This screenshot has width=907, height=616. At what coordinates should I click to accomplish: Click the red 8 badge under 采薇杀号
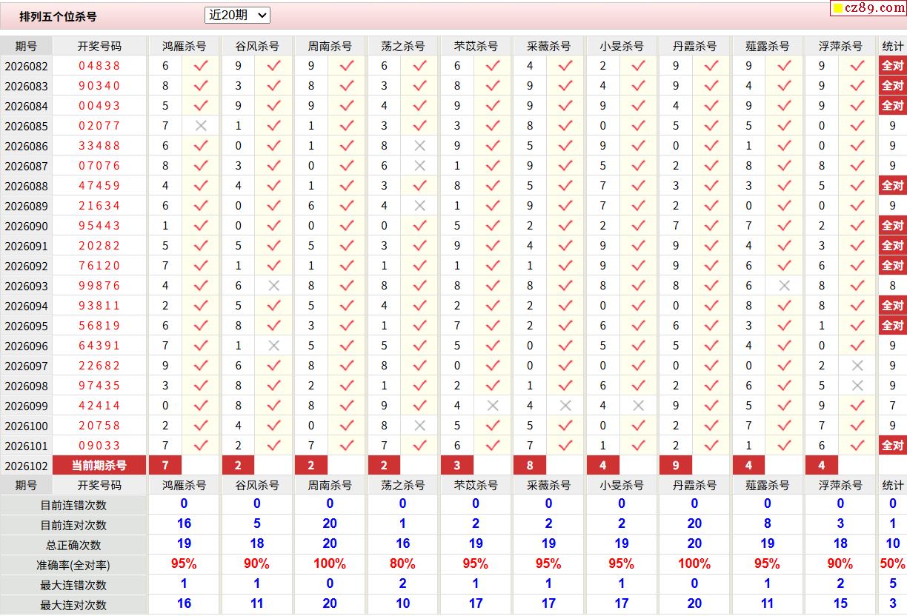(530, 466)
